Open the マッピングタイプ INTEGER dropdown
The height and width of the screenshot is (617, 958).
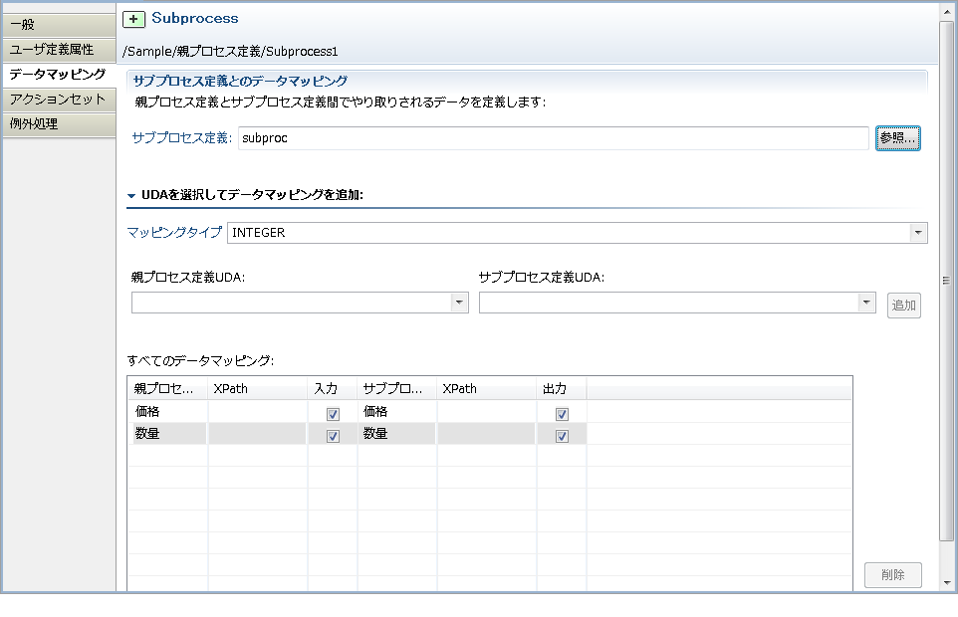coord(918,233)
